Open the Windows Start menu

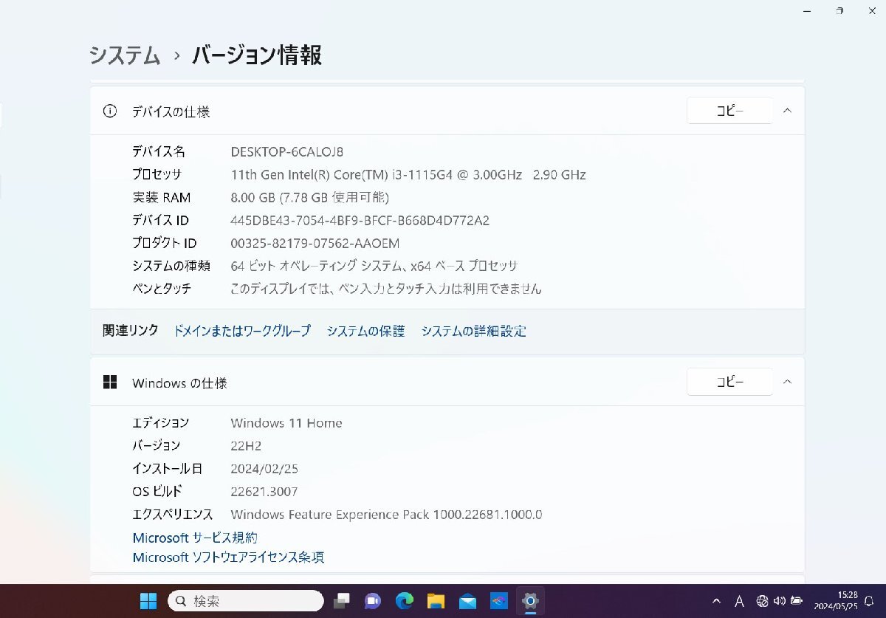148,600
